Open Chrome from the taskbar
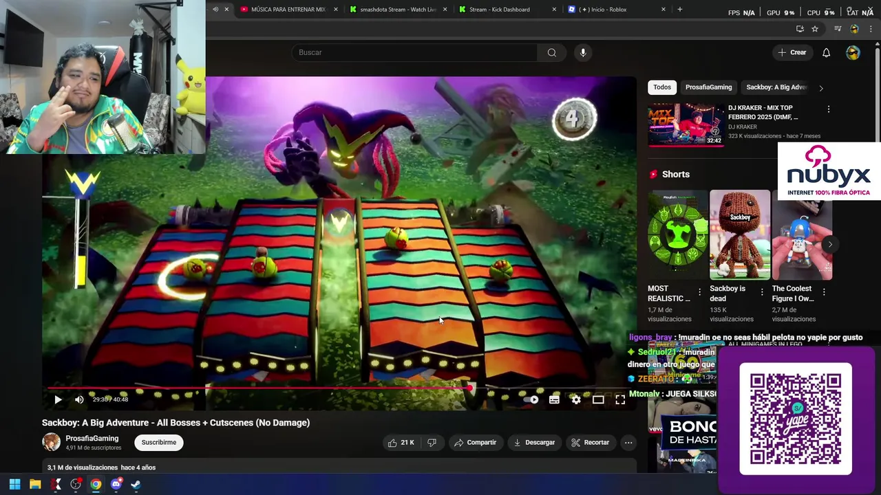881x495 pixels. 96,485
